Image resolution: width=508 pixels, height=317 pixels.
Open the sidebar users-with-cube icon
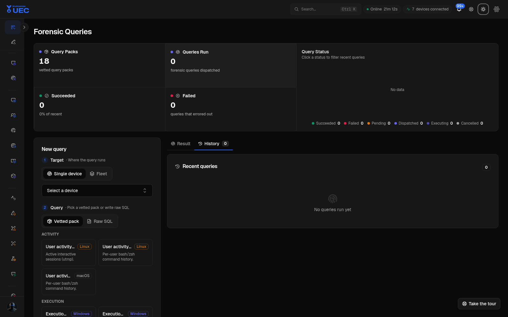[x=13, y=115]
